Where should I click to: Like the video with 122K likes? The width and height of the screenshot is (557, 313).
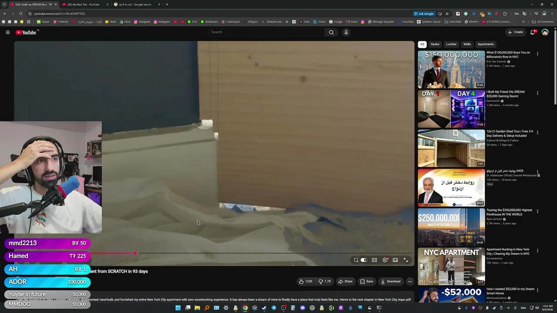tap(305, 281)
